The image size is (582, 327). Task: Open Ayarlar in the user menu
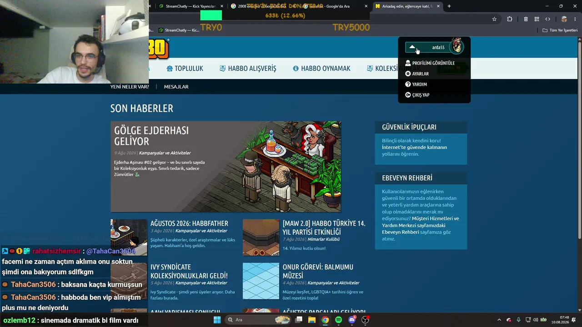click(417, 74)
